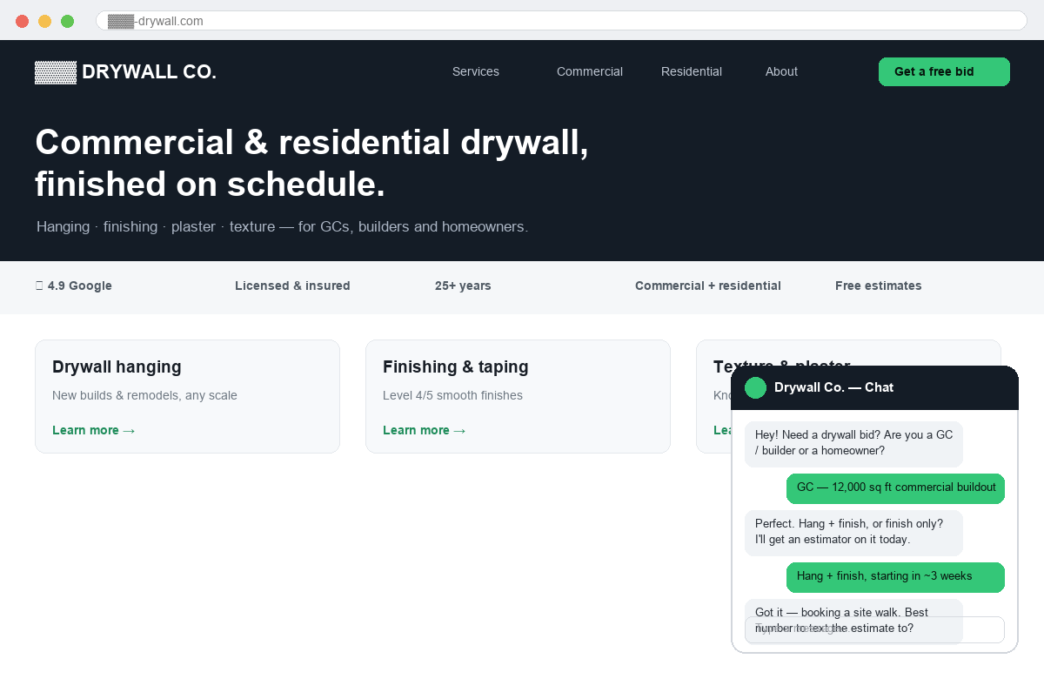1044x679 pixels.
Task: Open the Residential nav link
Action: tap(692, 71)
